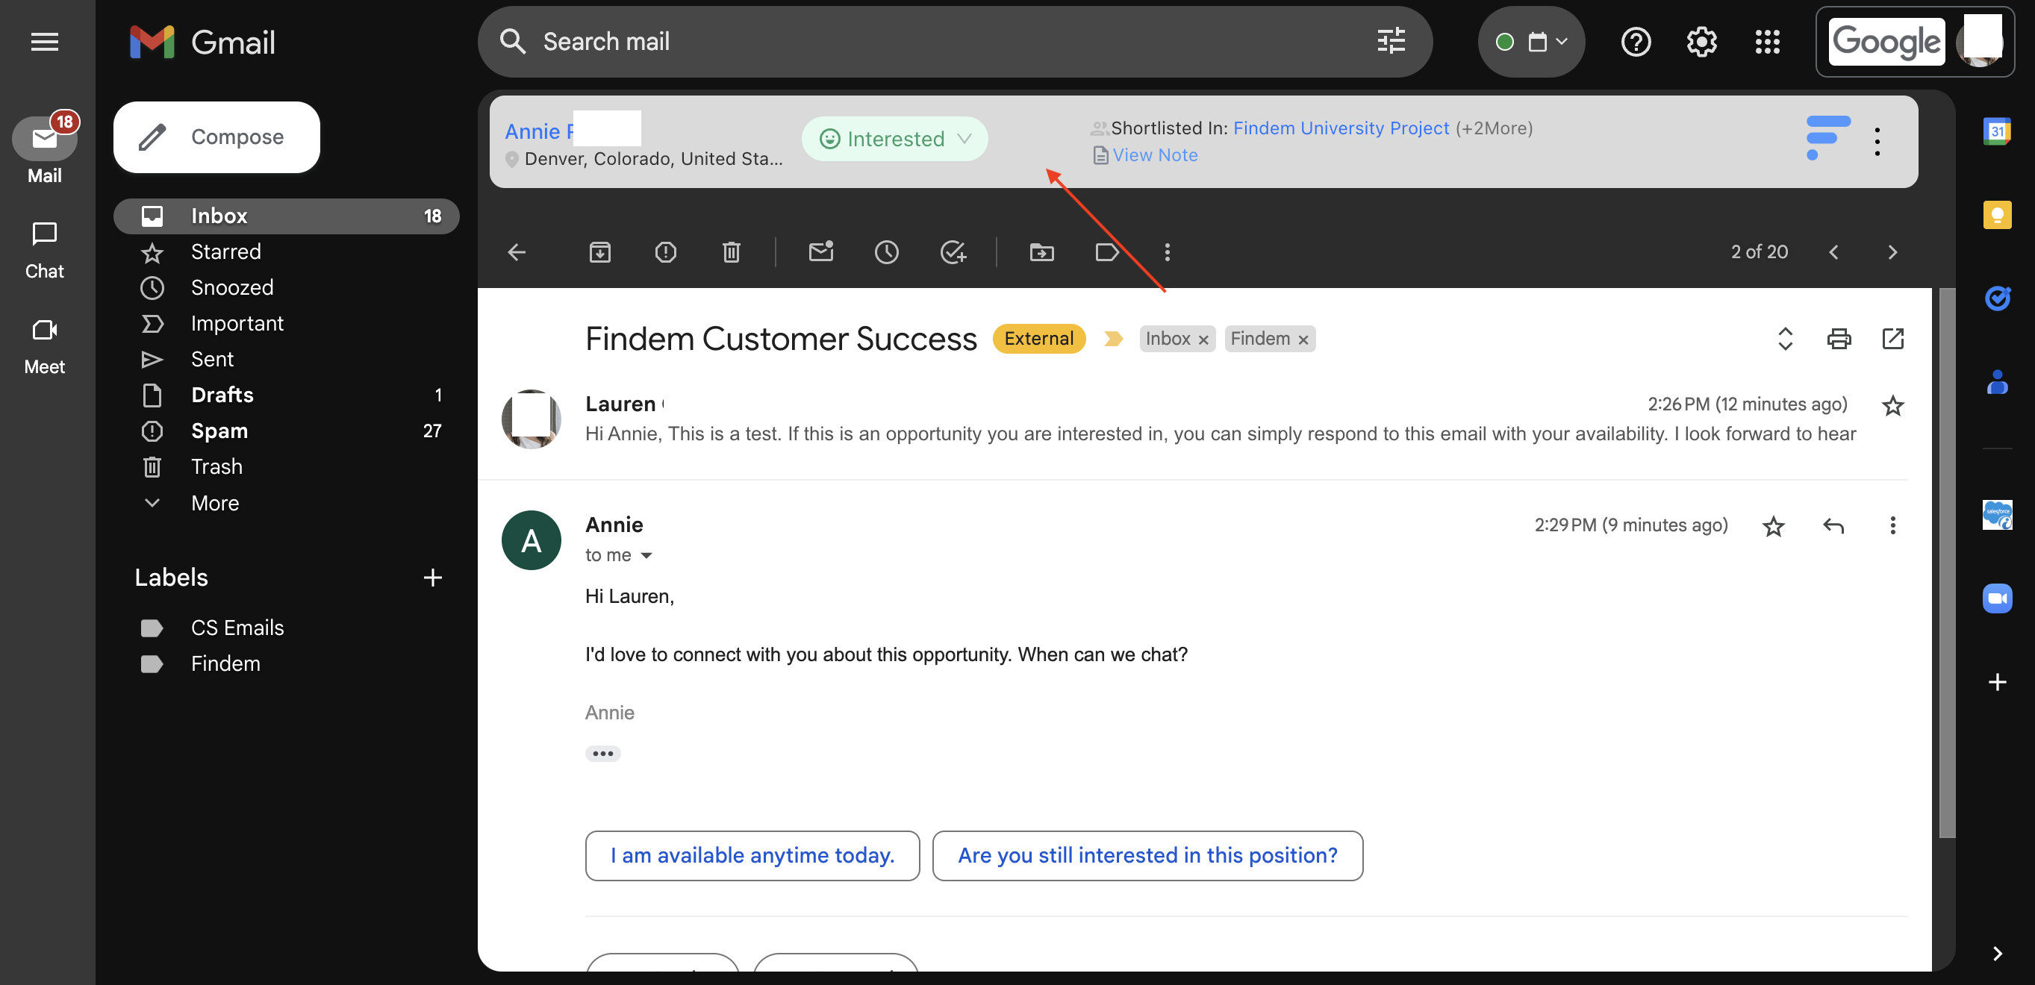Open the Zoom add-on
The width and height of the screenshot is (2035, 985).
pyautogui.click(x=1996, y=598)
